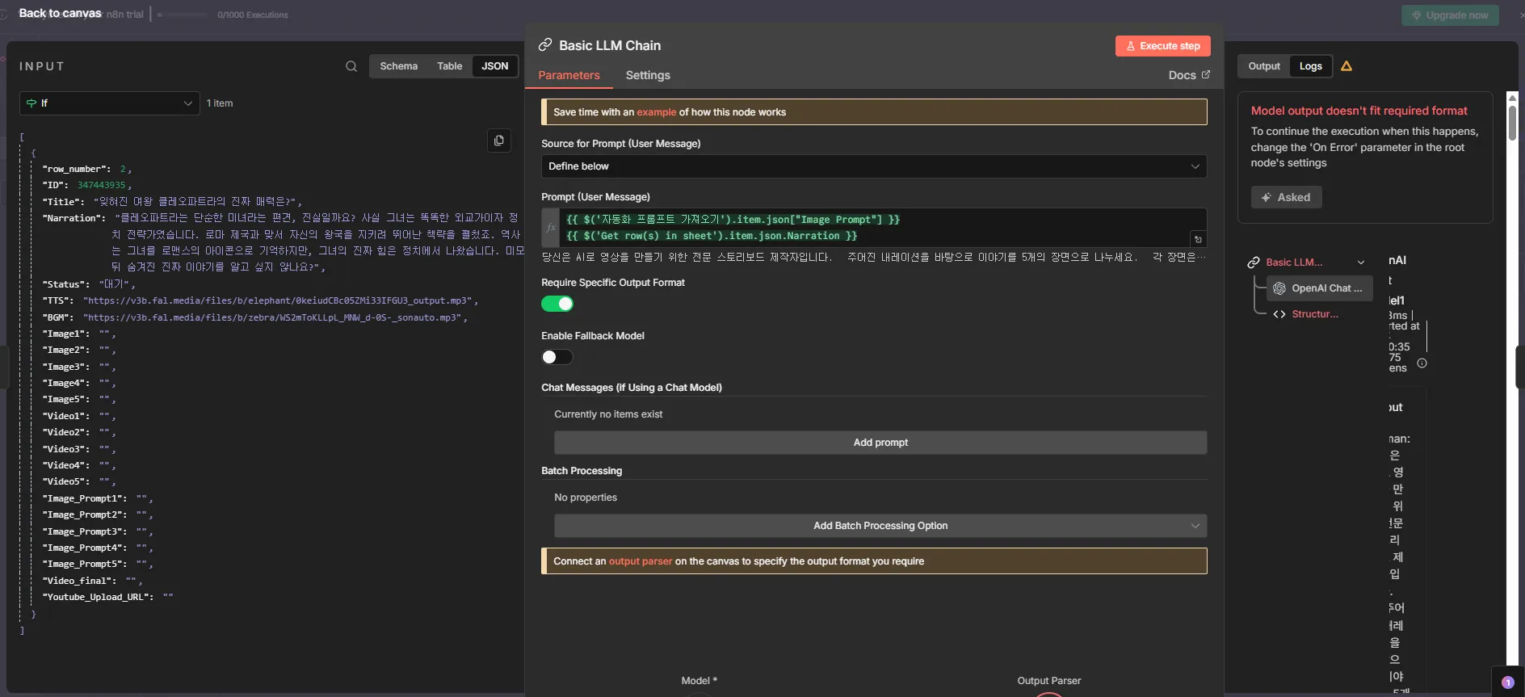Open the Source for Prompt dropdown
The height and width of the screenshot is (697, 1525).
pos(874,166)
